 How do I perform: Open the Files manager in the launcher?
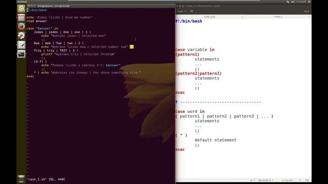pyautogui.click(x=21, y=18)
